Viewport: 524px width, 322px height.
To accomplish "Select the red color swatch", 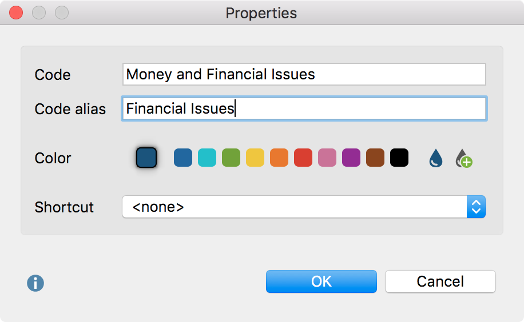I will pyautogui.click(x=303, y=158).
